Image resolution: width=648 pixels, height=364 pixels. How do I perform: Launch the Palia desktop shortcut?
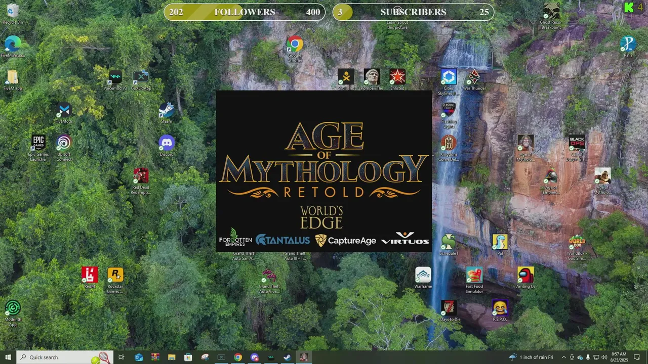(628, 47)
